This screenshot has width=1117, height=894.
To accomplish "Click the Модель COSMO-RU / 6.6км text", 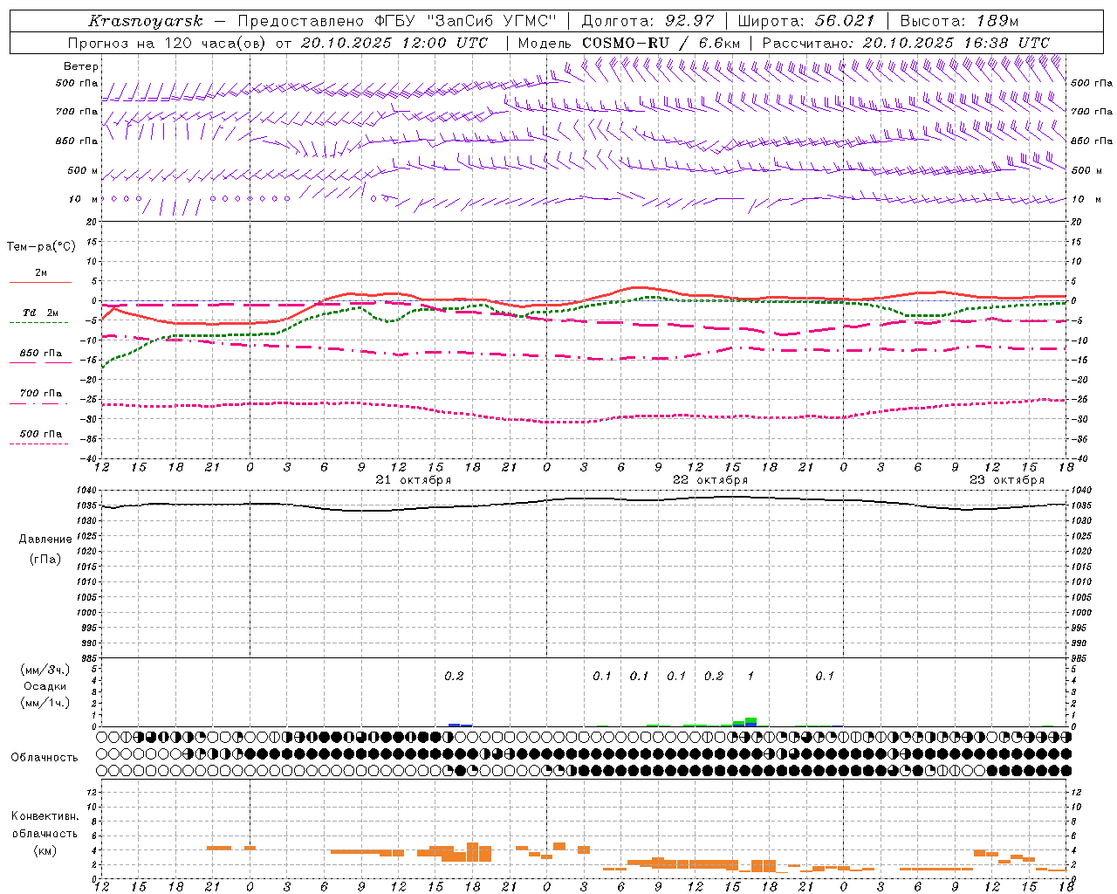I will click(x=628, y=43).
